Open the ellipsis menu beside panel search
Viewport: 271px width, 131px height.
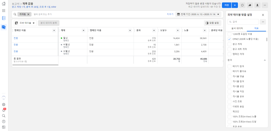263,22
